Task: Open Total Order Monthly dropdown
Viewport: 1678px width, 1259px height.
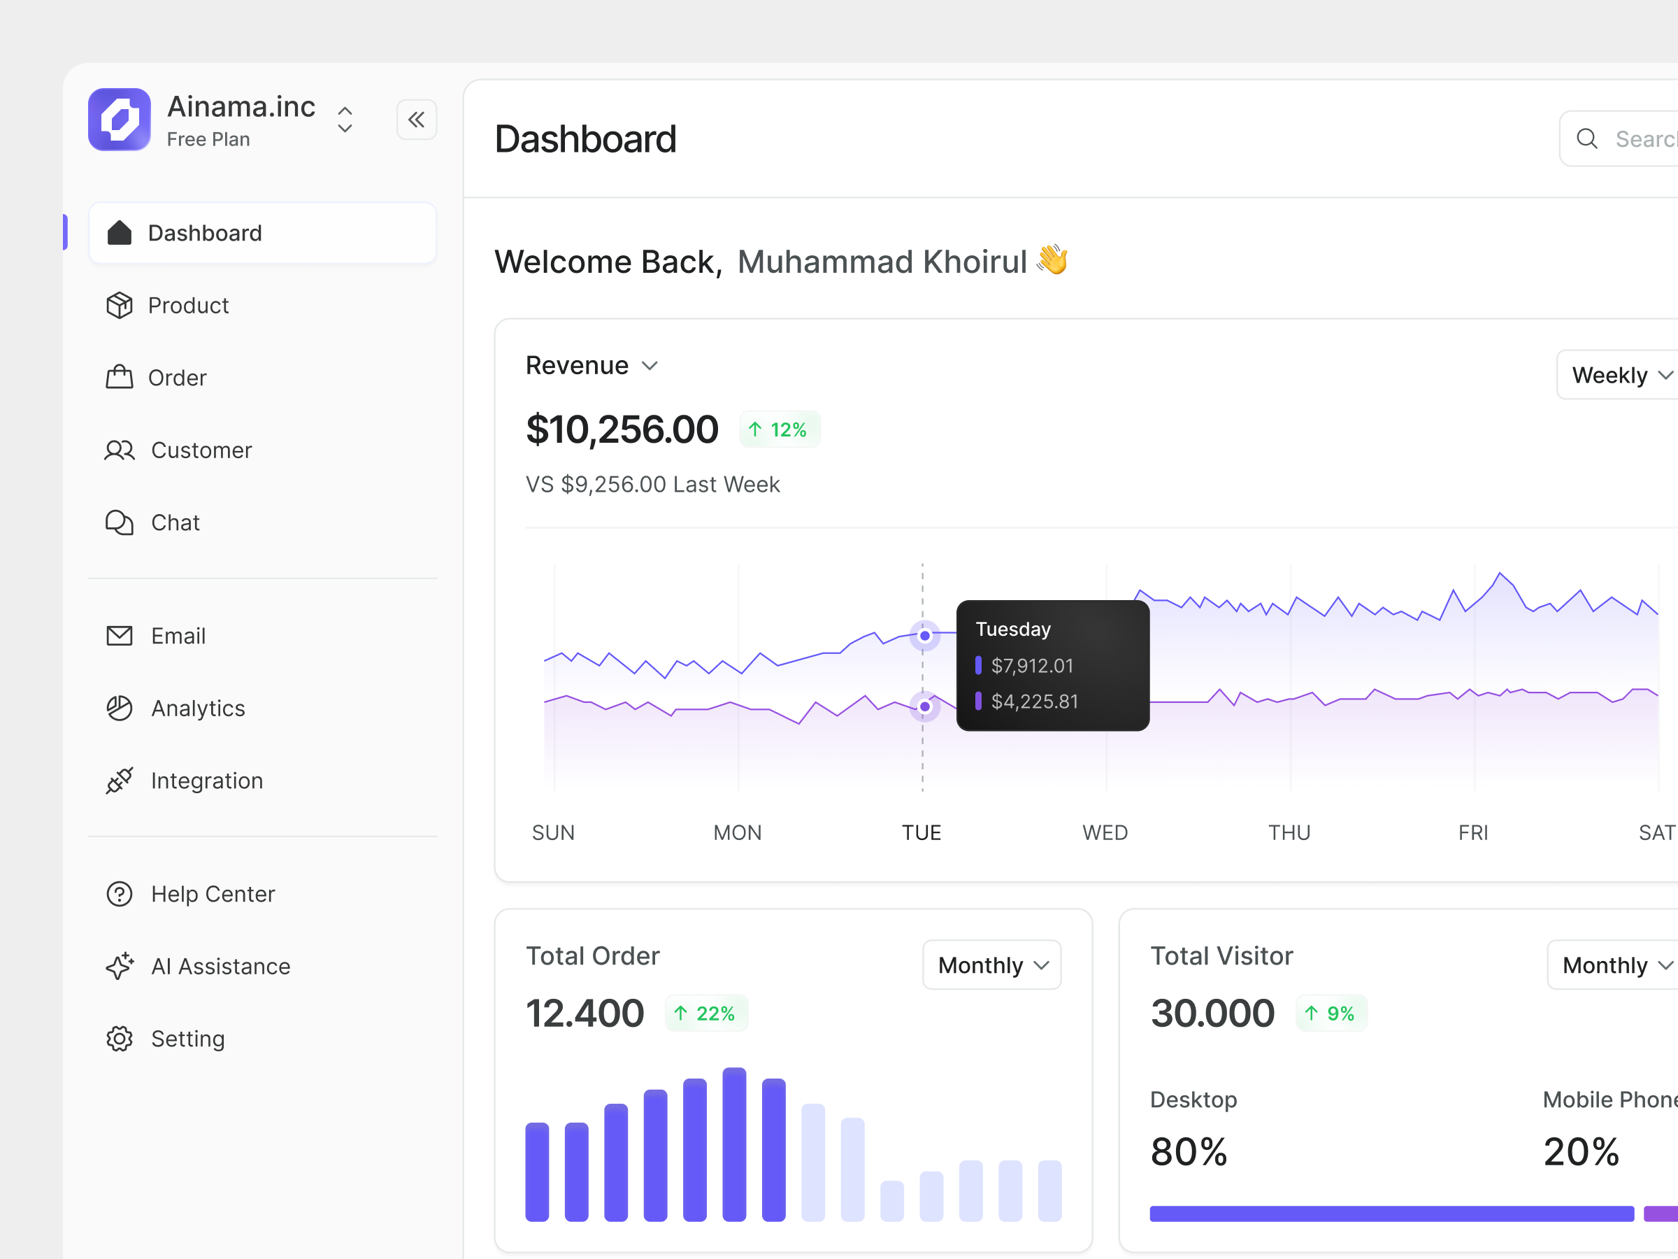Action: coord(991,965)
